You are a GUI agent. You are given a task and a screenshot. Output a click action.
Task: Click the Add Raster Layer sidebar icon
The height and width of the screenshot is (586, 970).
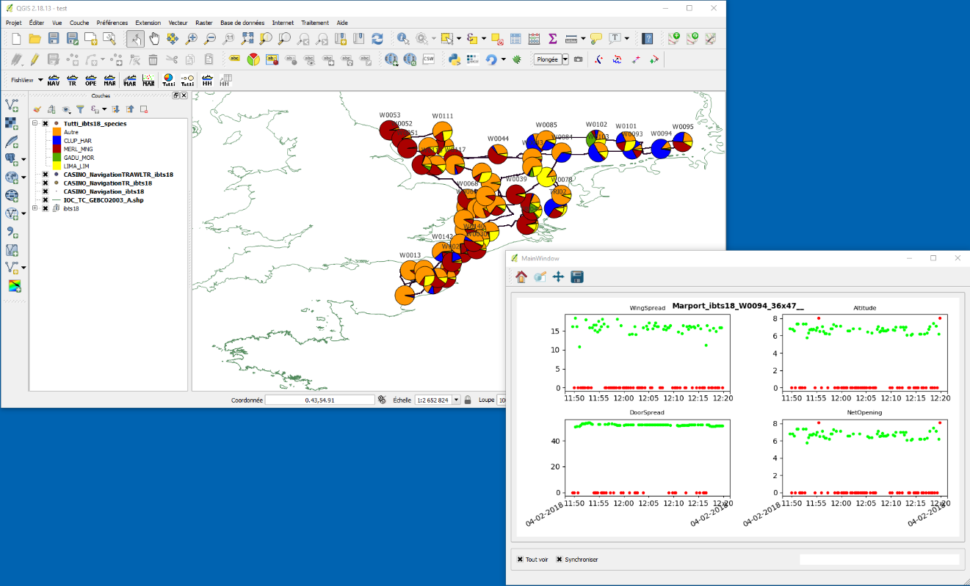[x=12, y=123]
